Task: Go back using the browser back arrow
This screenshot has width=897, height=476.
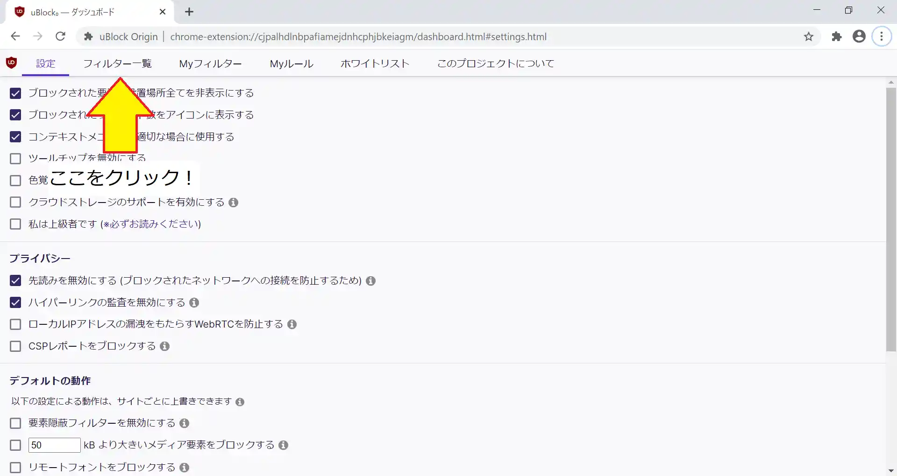Action: pyautogui.click(x=15, y=36)
